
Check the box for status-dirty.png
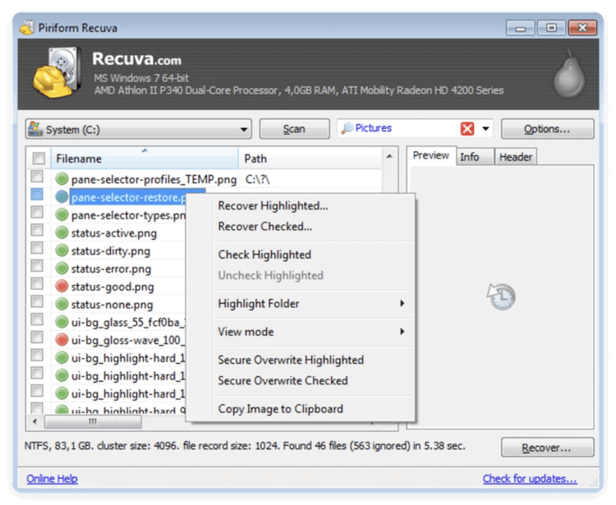coord(37,248)
